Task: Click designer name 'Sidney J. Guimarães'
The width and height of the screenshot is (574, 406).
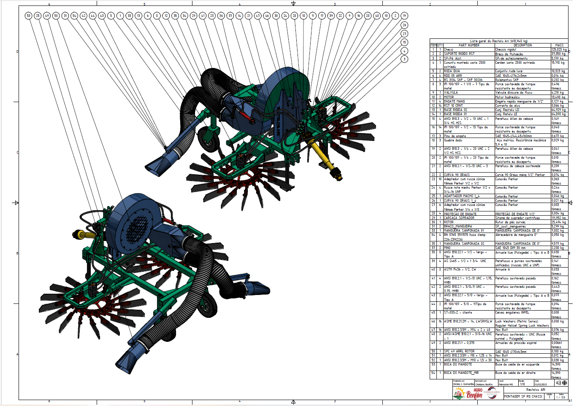Action: pos(463,384)
